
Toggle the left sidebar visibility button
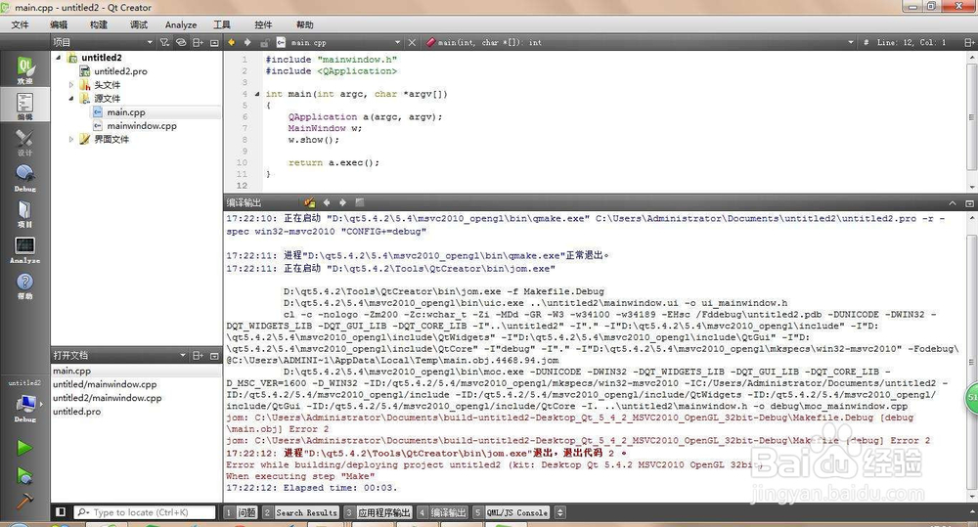(61, 512)
